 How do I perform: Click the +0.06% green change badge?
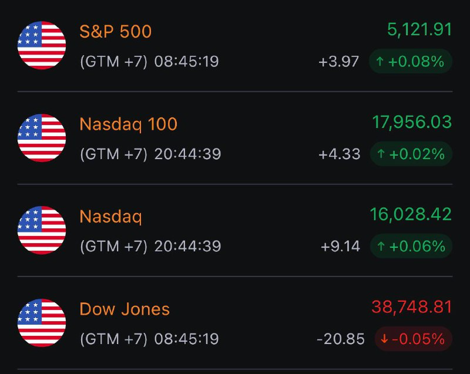point(411,246)
